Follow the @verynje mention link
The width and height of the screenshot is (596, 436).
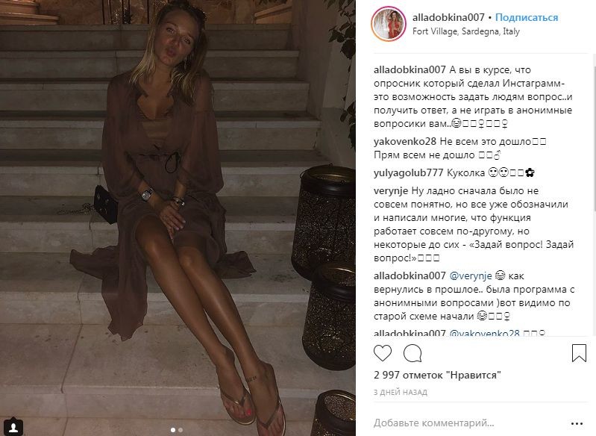471,275
